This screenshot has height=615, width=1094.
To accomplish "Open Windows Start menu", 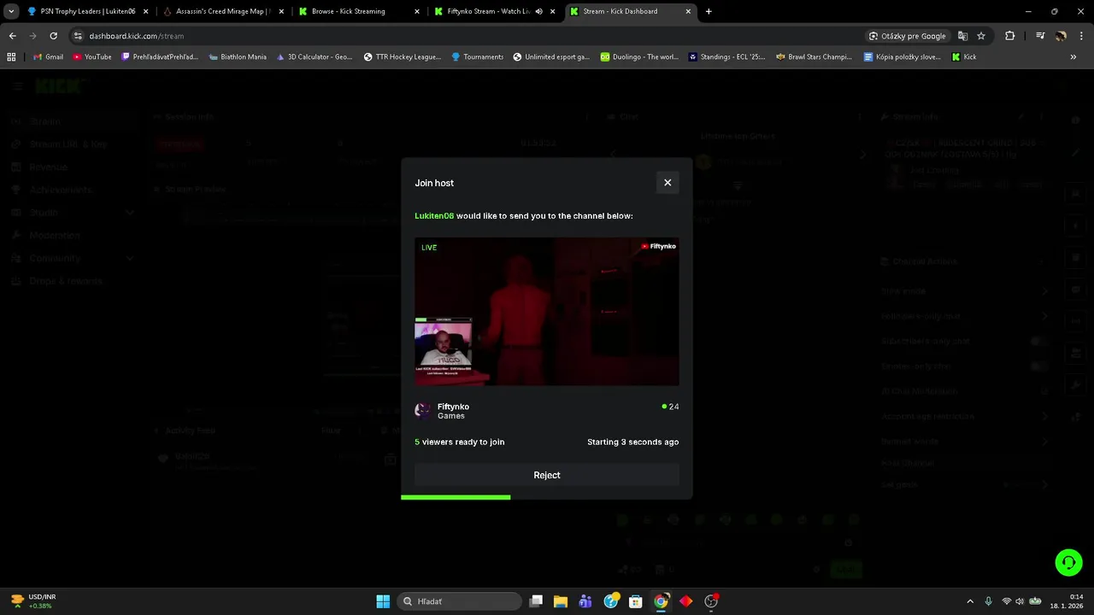I will 383,601.
